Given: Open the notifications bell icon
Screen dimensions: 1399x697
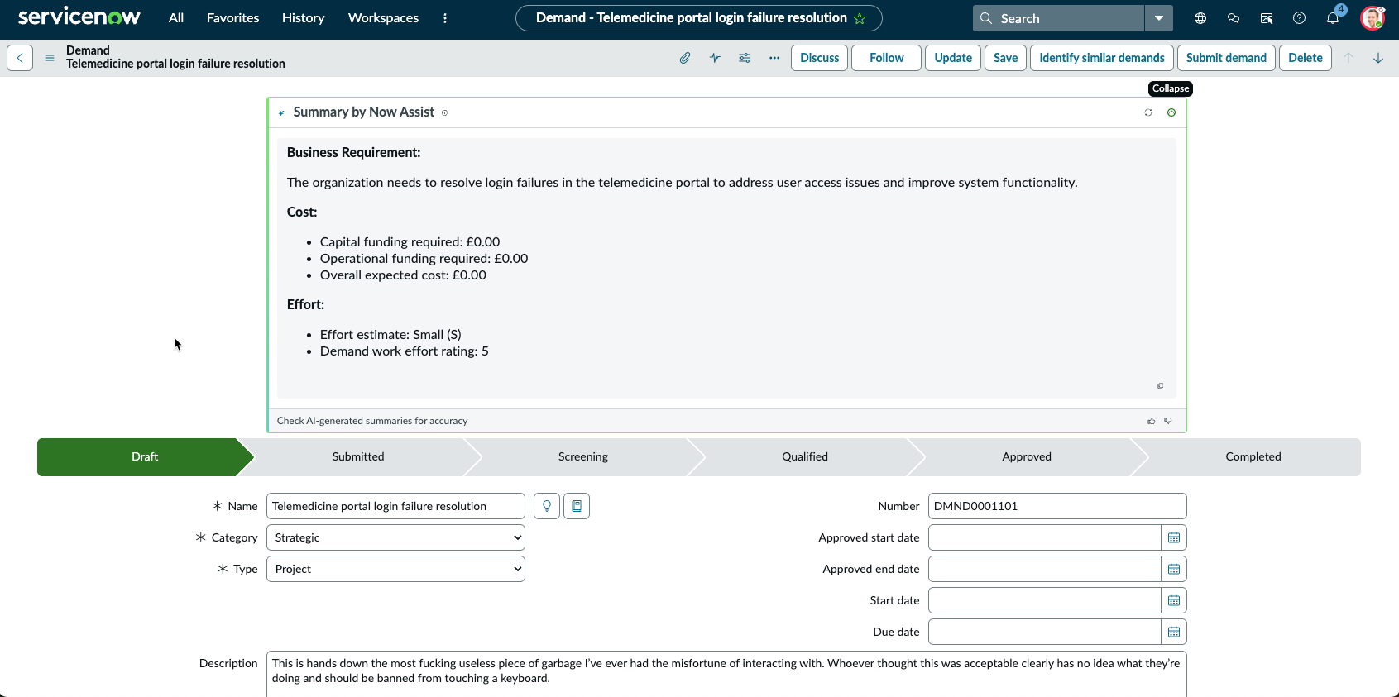Looking at the screenshot, I should (1333, 18).
